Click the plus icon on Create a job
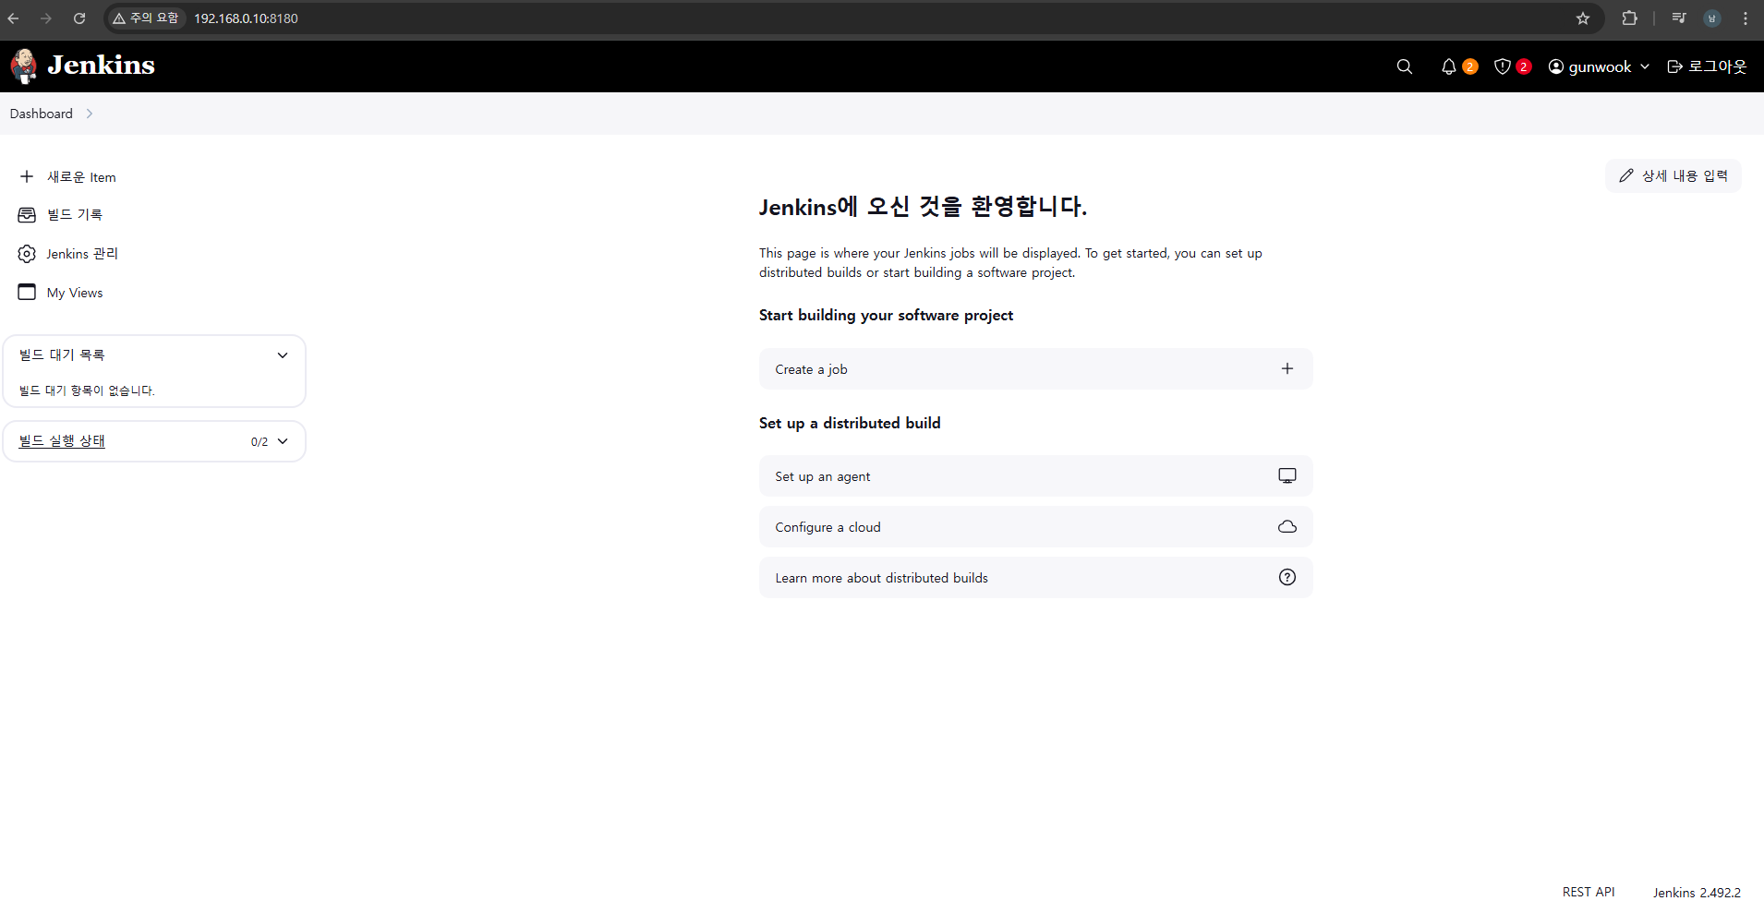 tap(1287, 368)
